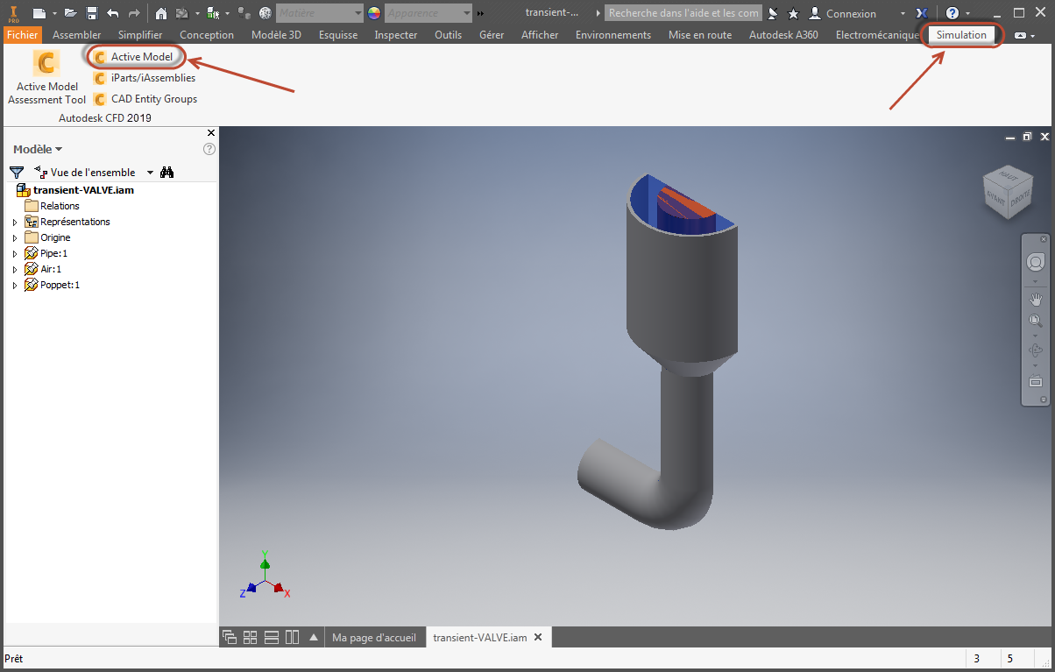The height and width of the screenshot is (672, 1055).
Task: Click the Active Model CFD button
Action: [x=134, y=57]
